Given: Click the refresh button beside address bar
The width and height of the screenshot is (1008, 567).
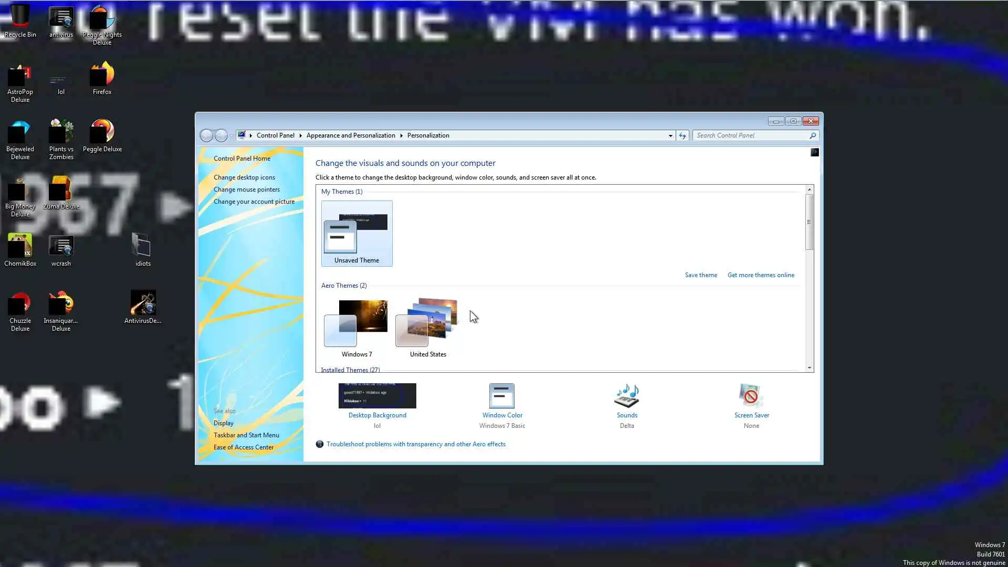Looking at the screenshot, I should (x=682, y=135).
